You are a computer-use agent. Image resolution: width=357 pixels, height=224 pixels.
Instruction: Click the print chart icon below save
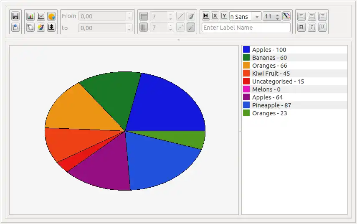15,27
